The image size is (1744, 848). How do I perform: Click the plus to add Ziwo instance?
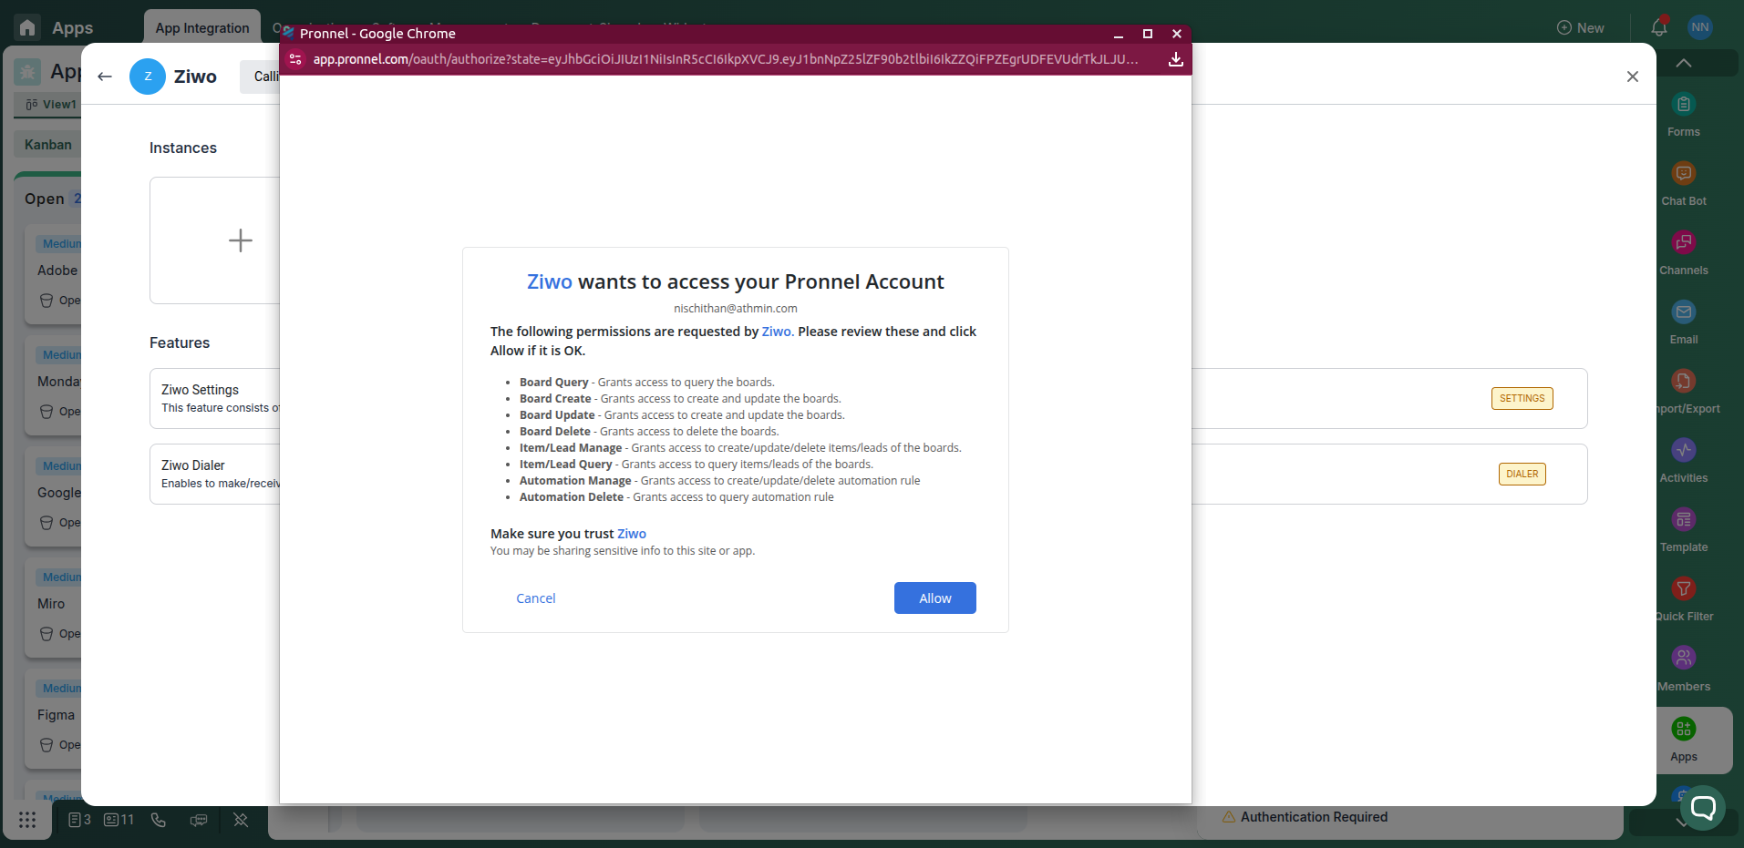click(x=240, y=240)
